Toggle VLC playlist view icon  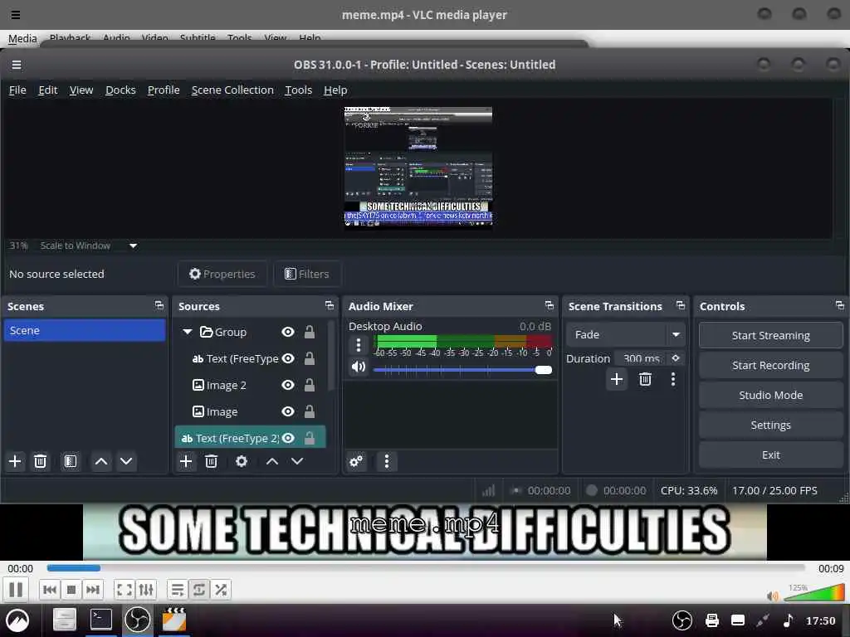pos(178,590)
